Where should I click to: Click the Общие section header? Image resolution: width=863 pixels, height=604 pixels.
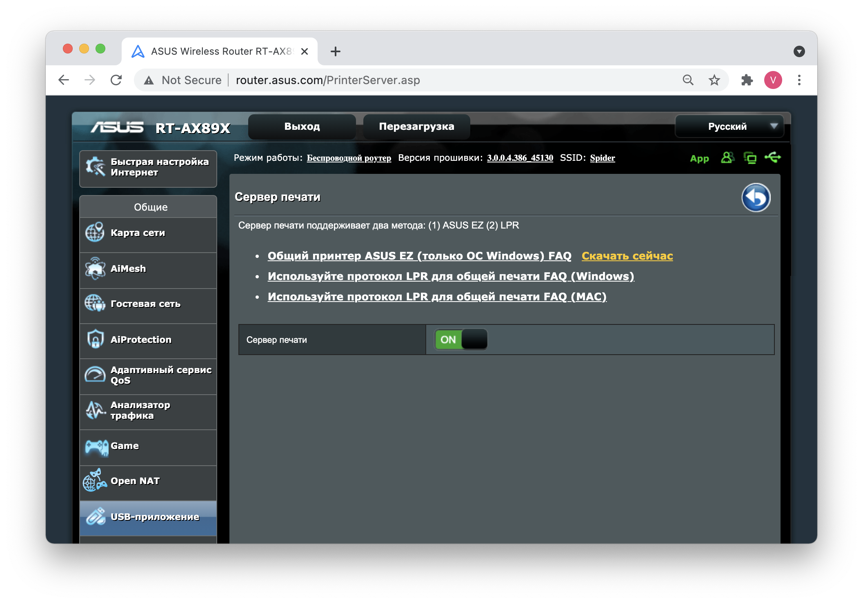pyautogui.click(x=148, y=207)
